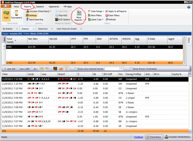Sort by the $ Rake column header
Viewport: 193px width, 141px height.
(157, 40)
